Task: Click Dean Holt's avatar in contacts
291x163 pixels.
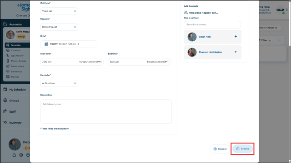Action: tap(192, 37)
